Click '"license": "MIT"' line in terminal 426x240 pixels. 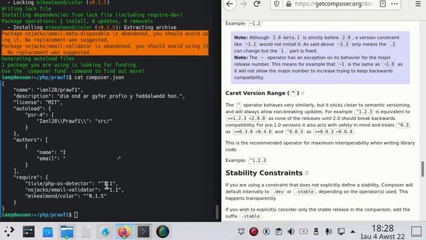[x=38, y=102]
